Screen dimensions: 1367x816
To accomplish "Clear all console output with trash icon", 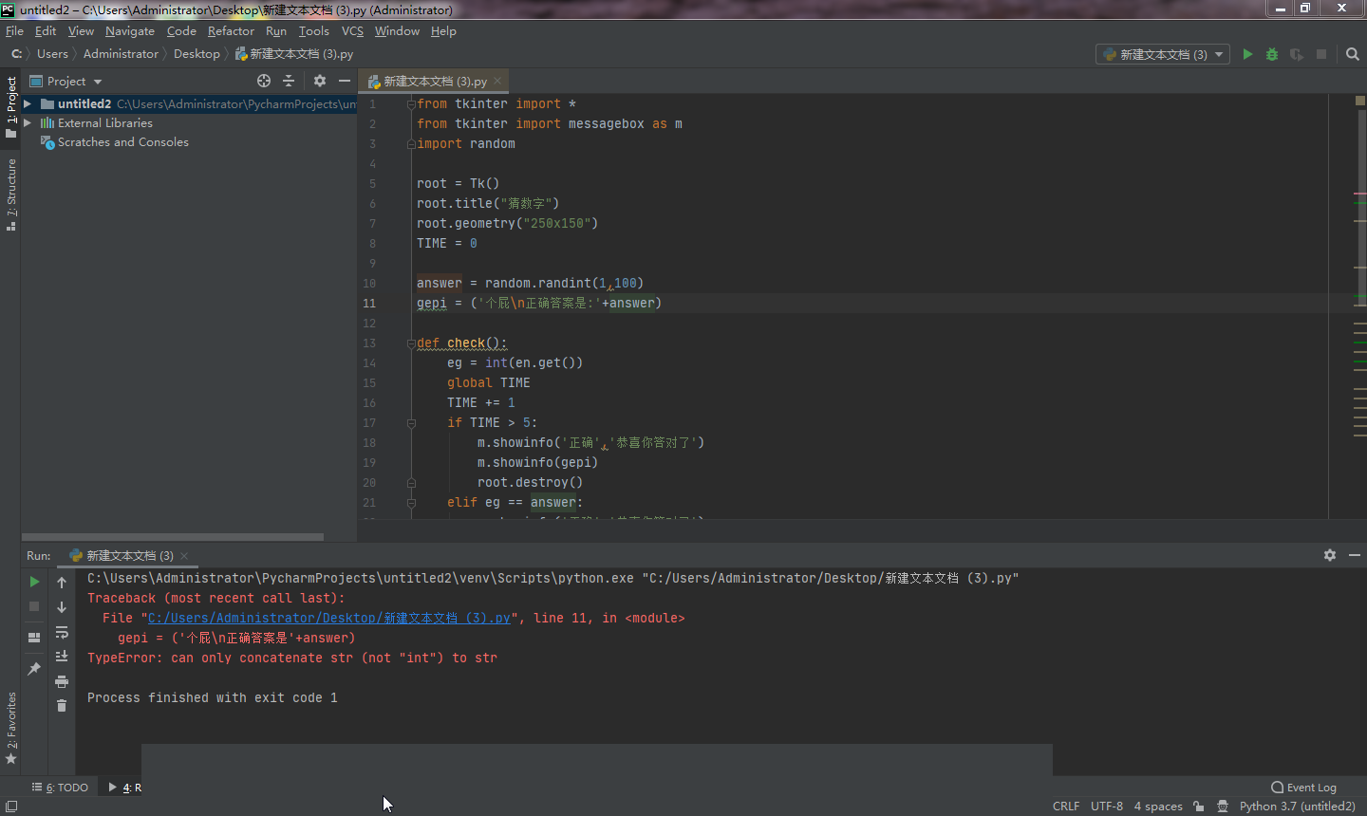I will pyautogui.click(x=62, y=706).
